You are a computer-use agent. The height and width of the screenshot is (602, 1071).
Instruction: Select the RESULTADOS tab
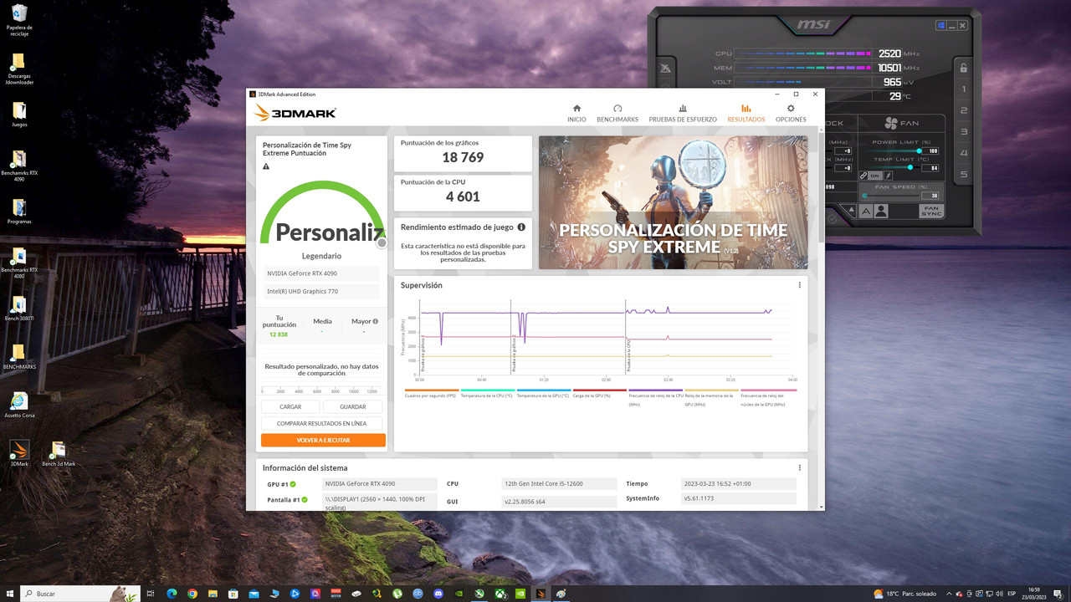point(746,114)
